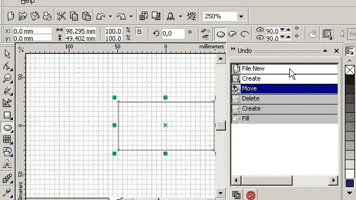Select the Text tool
The image size is (356, 200).
tap(7, 164)
